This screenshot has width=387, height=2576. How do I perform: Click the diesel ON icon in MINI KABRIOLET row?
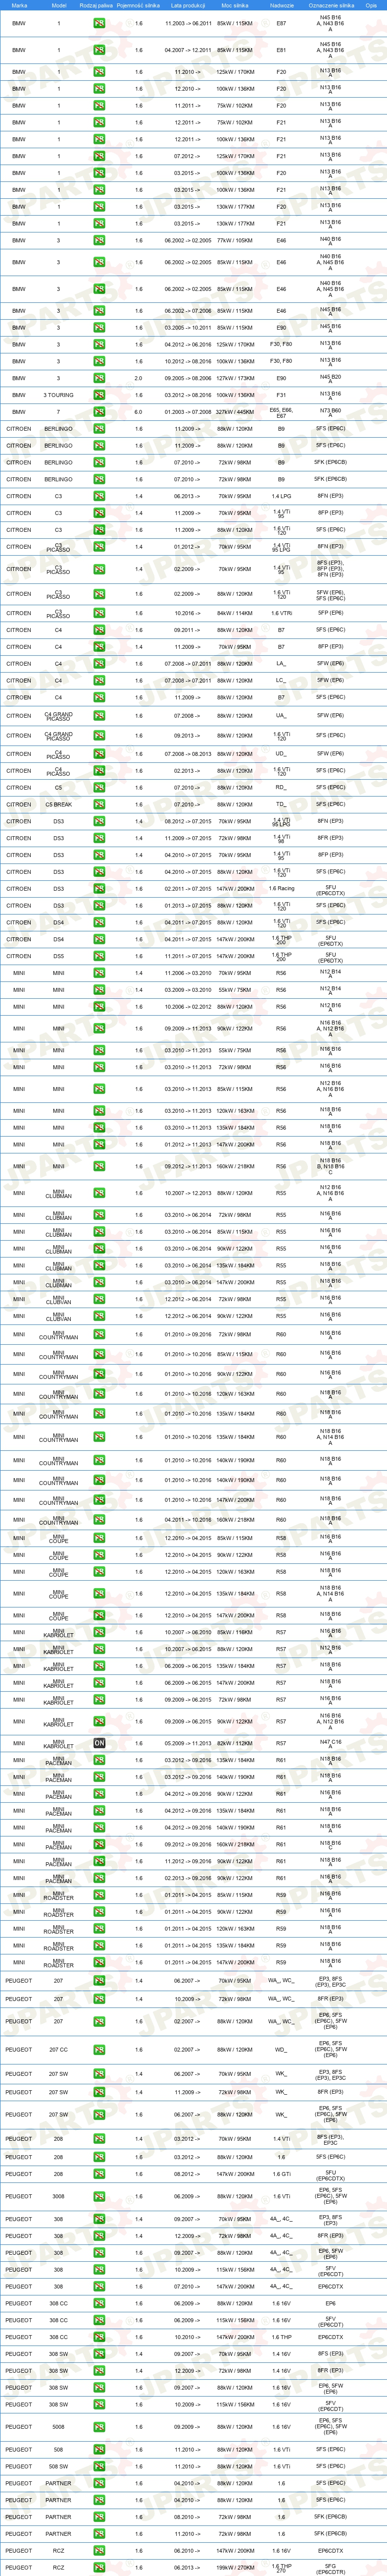pyautogui.click(x=100, y=1743)
